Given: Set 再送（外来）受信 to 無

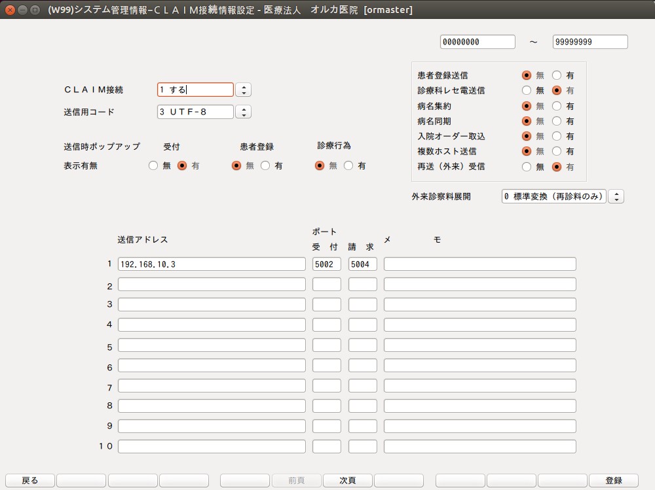Looking at the screenshot, I should point(527,167).
